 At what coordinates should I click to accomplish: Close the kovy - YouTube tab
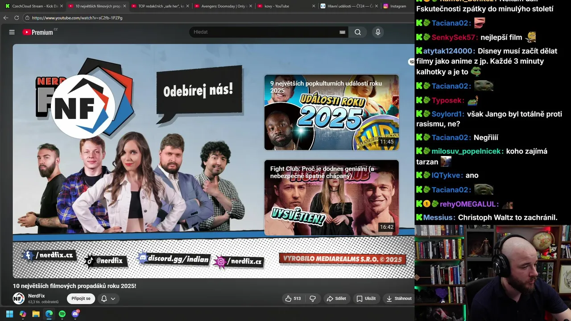(x=314, y=6)
